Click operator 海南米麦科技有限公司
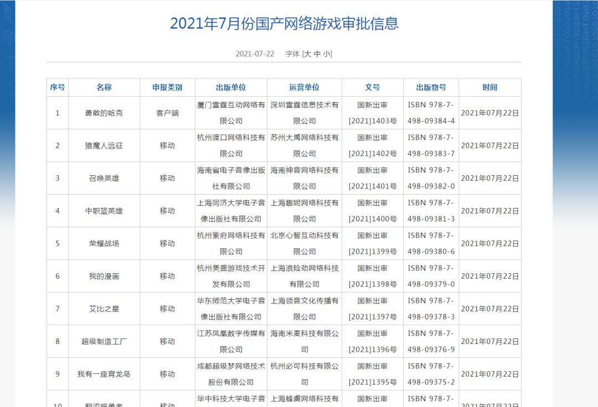This screenshot has width=598, height=407. pos(305,342)
